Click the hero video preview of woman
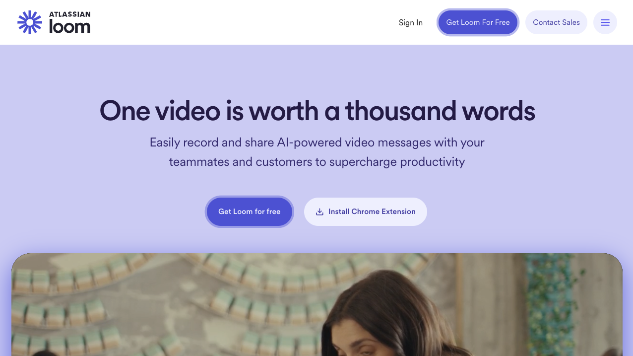633x356 pixels. click(317, 304)
